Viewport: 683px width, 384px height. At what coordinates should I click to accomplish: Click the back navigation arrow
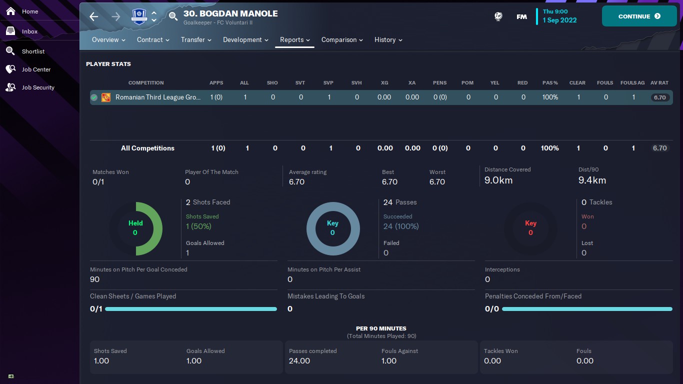point(94,16)
